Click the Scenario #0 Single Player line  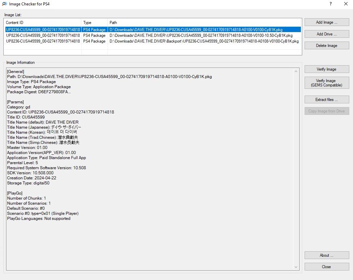tap(43, 213)
